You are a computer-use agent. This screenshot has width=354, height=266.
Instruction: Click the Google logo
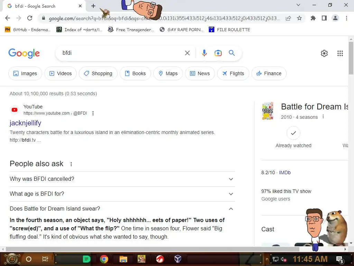click(24, 53)
